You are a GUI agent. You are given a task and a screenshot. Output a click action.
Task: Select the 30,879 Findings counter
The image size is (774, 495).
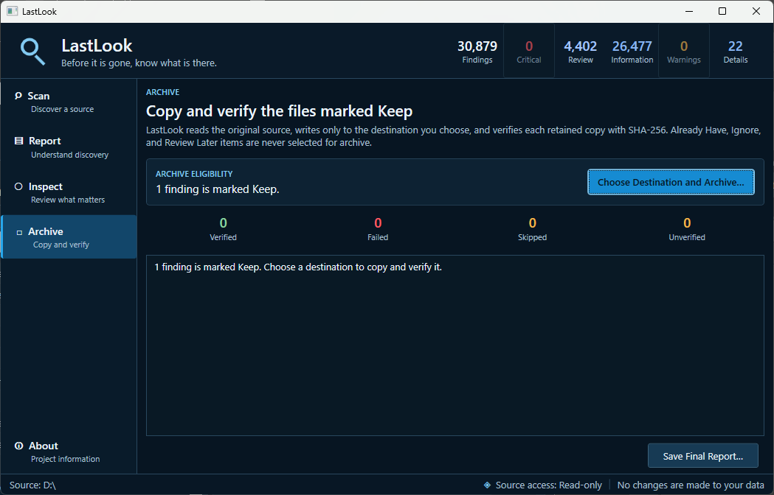pos(477,52)
